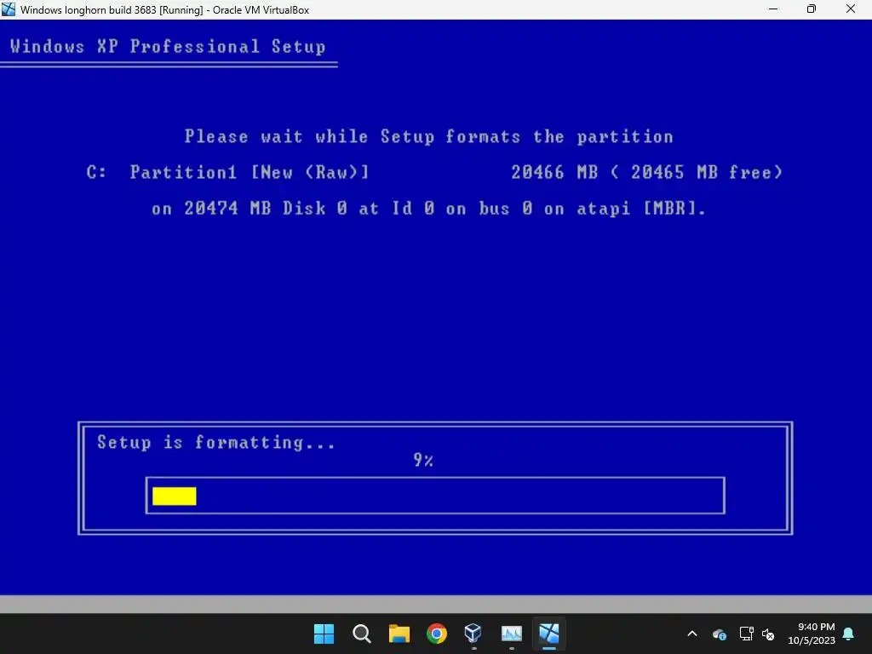Select the running VM taskbar icon
The height and width of the screenshot is (654, 872).
(549, 634)
